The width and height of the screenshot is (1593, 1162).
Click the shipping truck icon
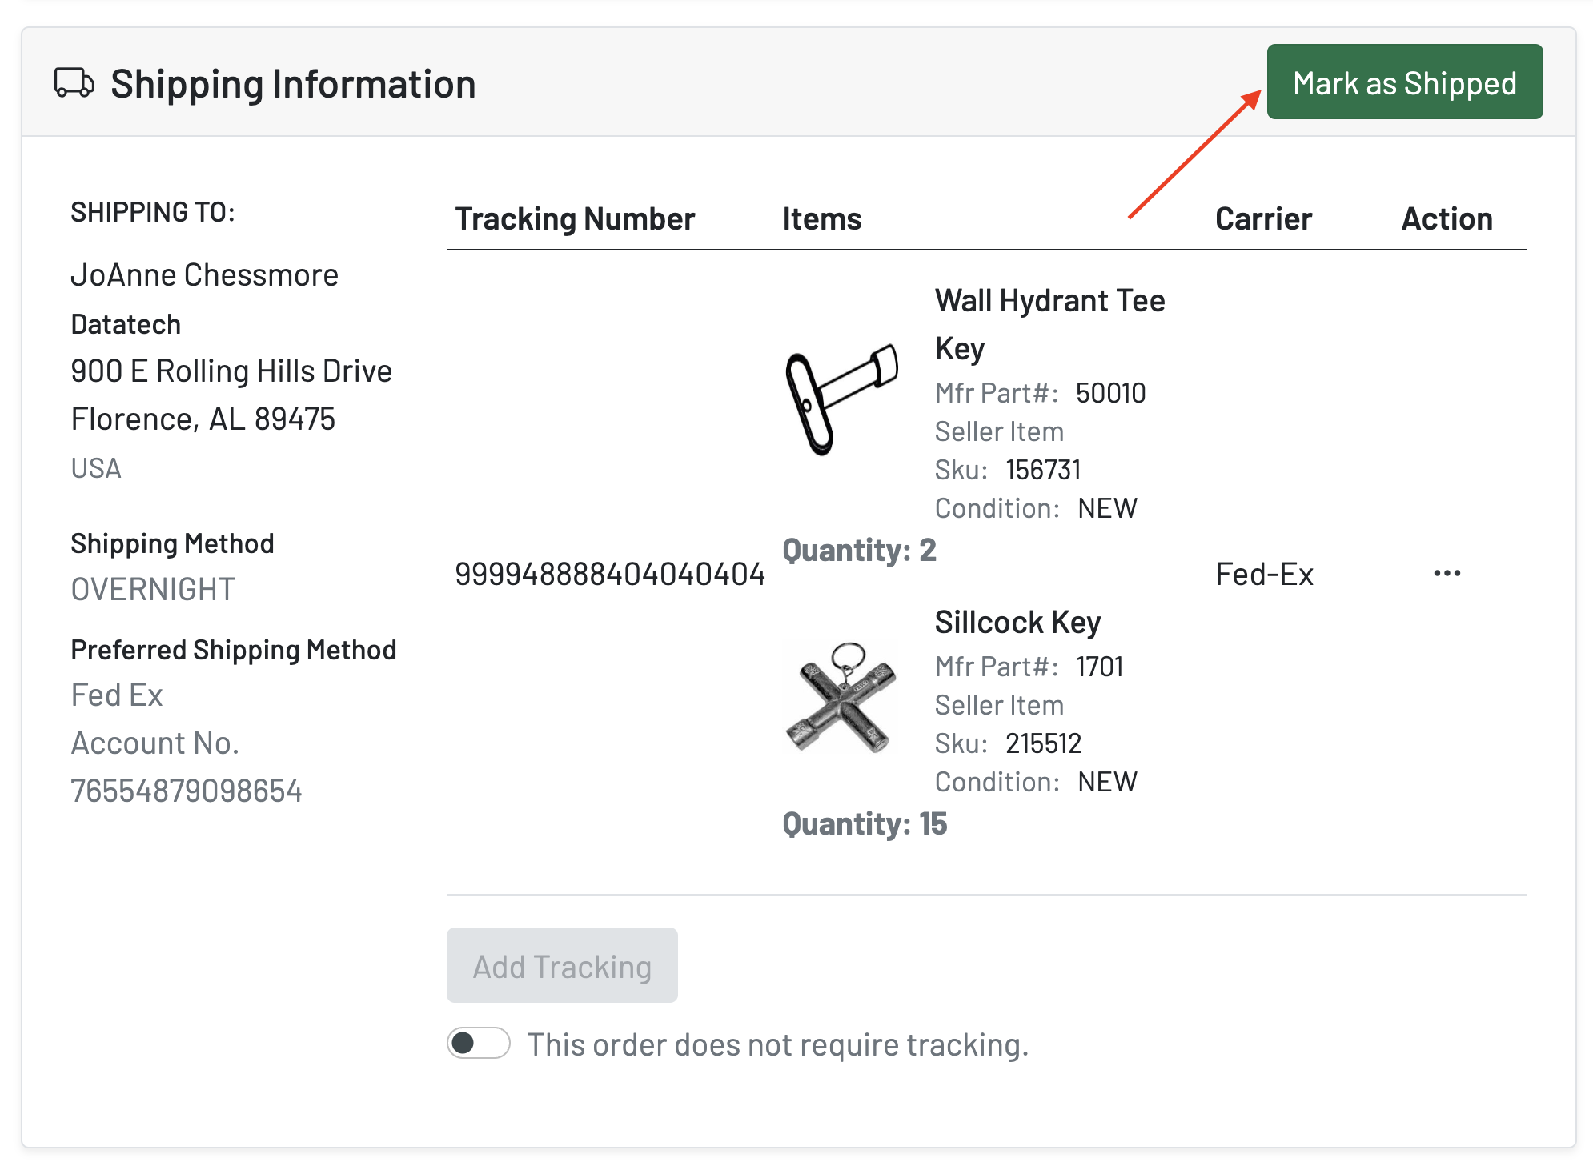74,83
